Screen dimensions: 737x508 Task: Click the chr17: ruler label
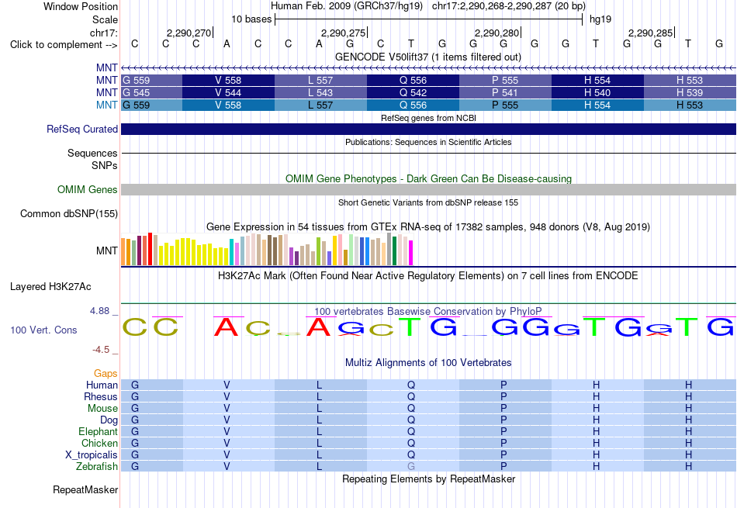pyautogui.click(x=103, y=33)
